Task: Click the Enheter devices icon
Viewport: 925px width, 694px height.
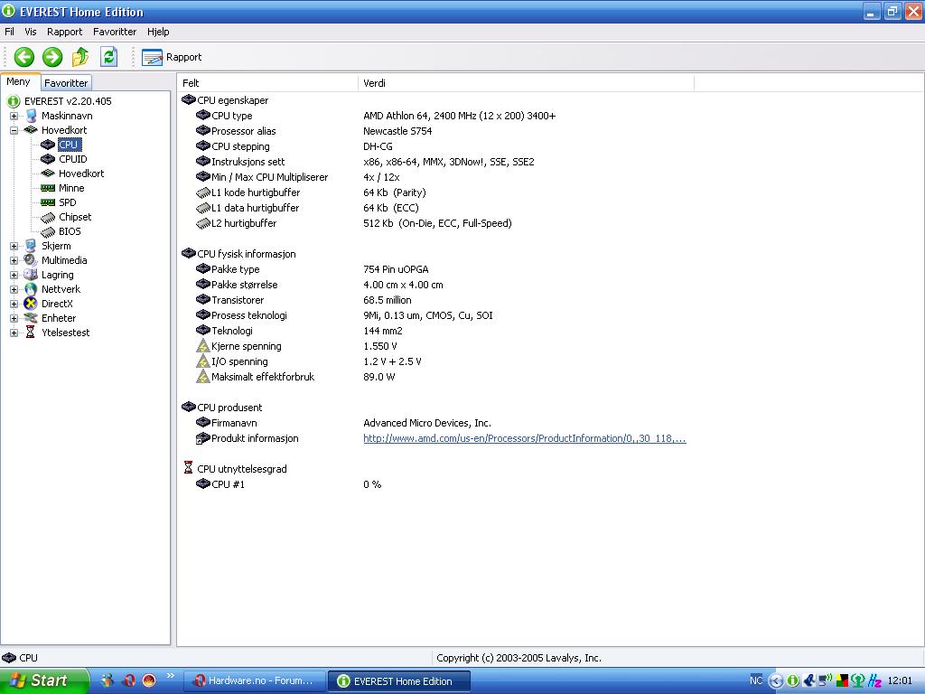Action: pyautogui.click(x=31, y=318)
